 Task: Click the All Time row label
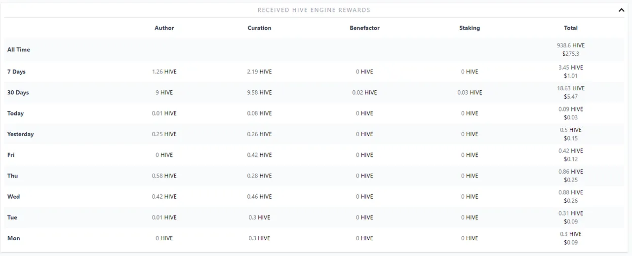(x=19, y=50)
